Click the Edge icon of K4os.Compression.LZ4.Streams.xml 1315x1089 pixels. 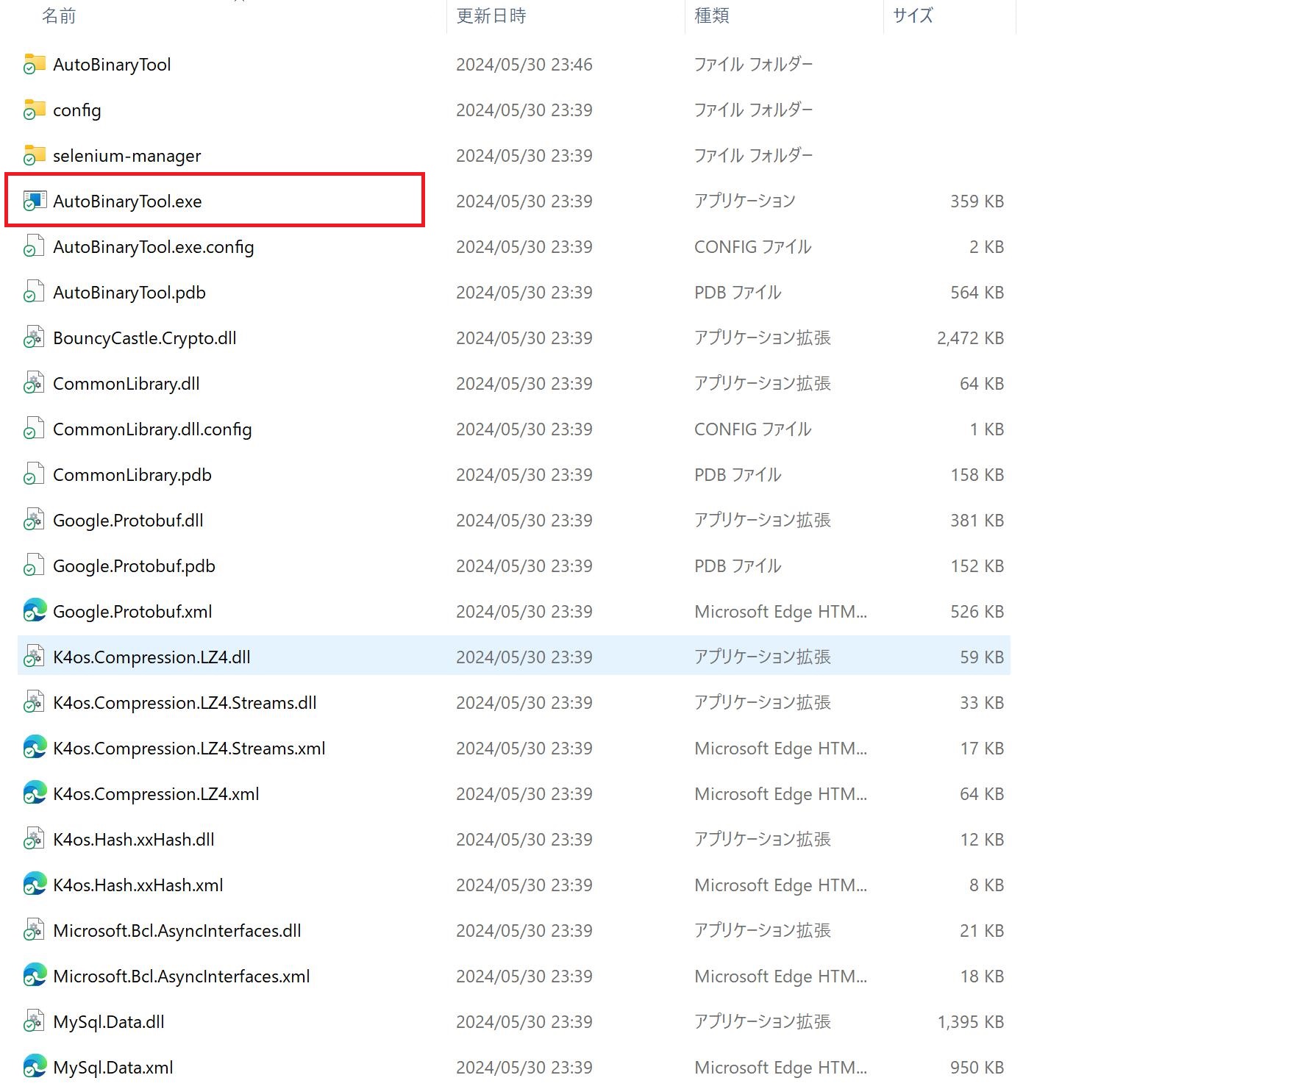(35, 748)
